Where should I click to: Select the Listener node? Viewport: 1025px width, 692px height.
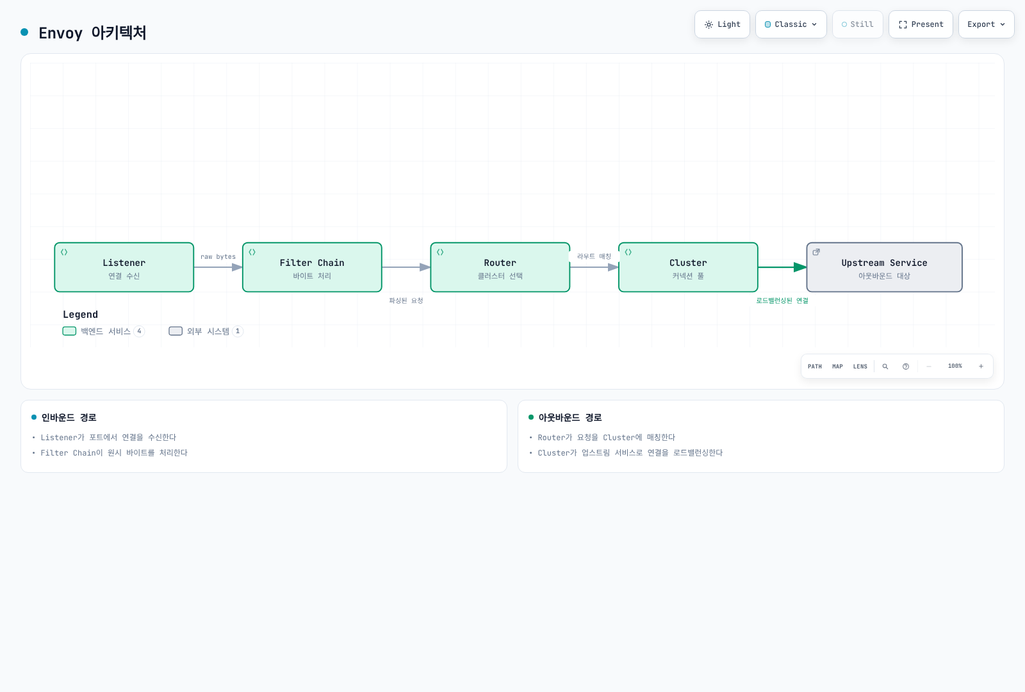[124, 267]
